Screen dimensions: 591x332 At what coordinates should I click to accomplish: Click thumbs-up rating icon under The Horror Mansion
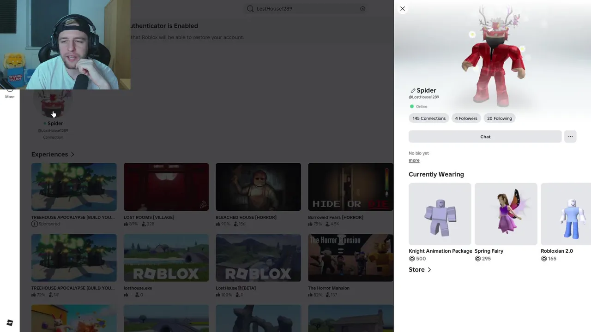(x=311, y=295)
